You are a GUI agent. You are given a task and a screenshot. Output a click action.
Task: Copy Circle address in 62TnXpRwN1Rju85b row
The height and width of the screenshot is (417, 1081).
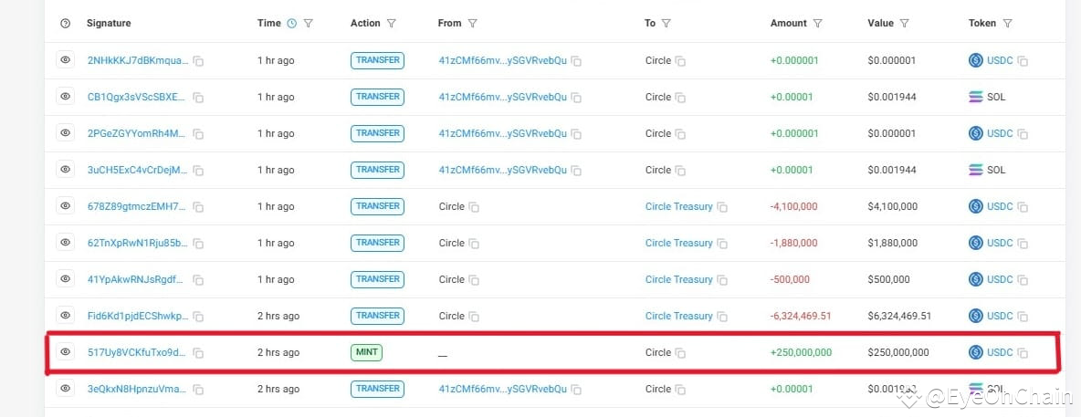point(474,244)
